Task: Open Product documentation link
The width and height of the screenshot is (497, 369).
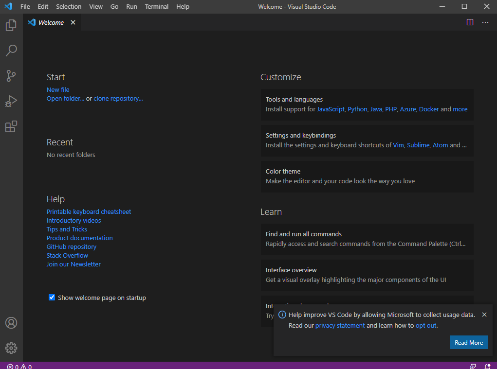Action: [79, 238]
